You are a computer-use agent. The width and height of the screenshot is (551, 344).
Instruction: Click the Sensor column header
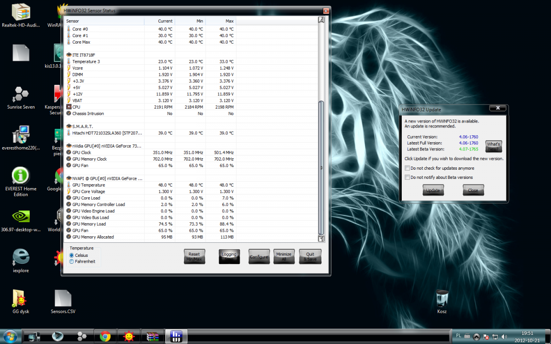pyautogui.click(x=104, y=21)
